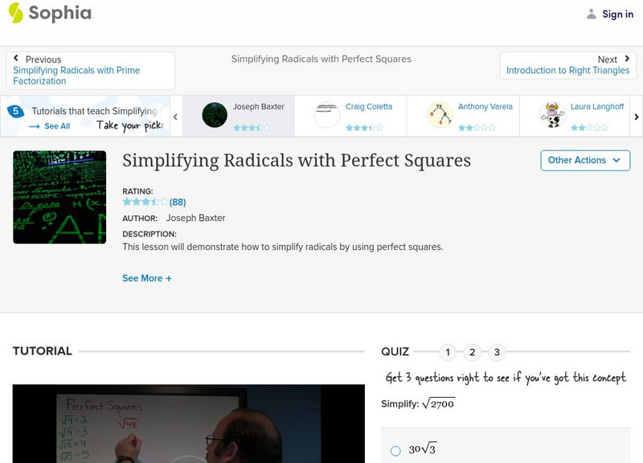The image size is (643, 463).
Task: Click the (88) ratings count link
Action: (x=175, y=202)
